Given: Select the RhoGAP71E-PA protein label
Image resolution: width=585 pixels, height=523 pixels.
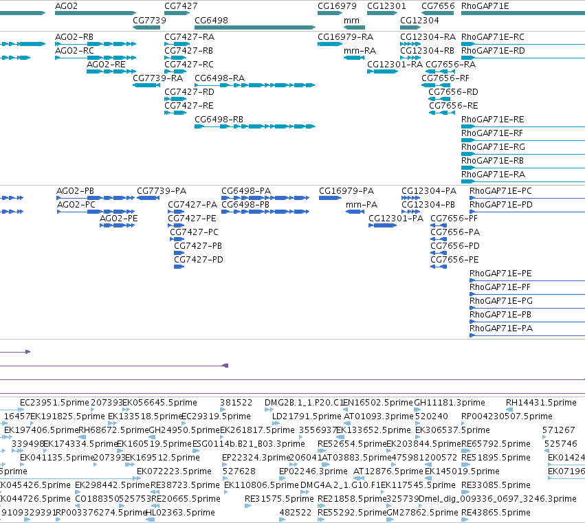Looking at the screenshot, I should pyautogui.click(x=500, y=329).
